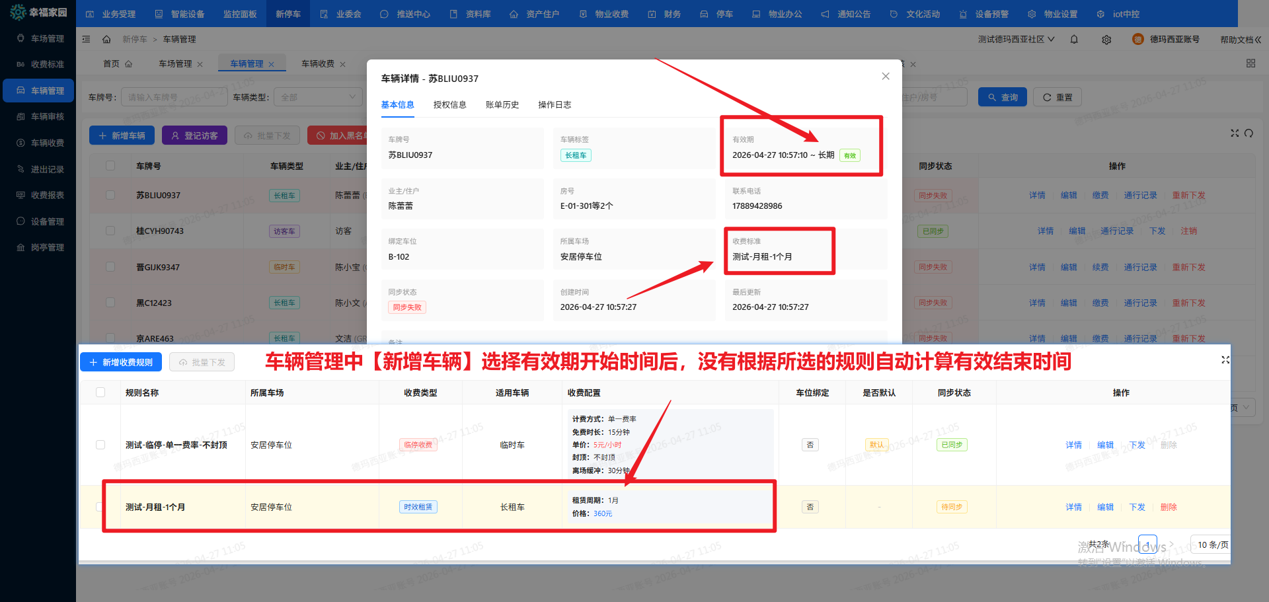This screenshot has width=1269, height=602.
Task: Check the select-all checkbox in vehicle table header
Action: [x=110, y=165]
